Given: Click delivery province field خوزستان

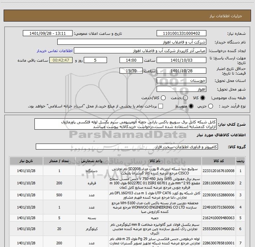Looking at the screenshot, I should coord(181,81).
